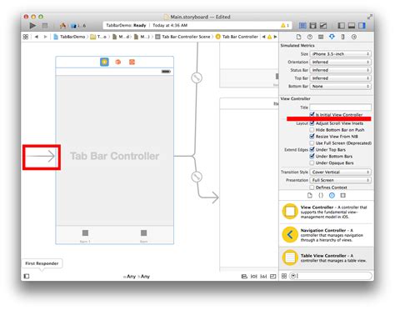Click the View Controller Title field
Viewport: 395px width, 310px height.
[x=341, y=107]
